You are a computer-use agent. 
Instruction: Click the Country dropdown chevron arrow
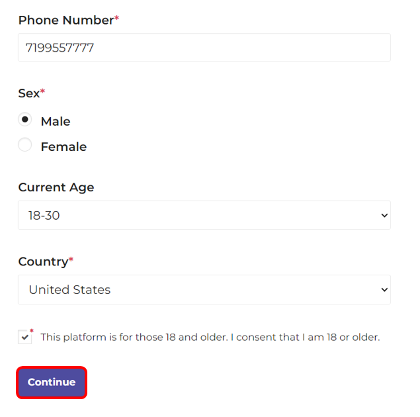[384, 290]
